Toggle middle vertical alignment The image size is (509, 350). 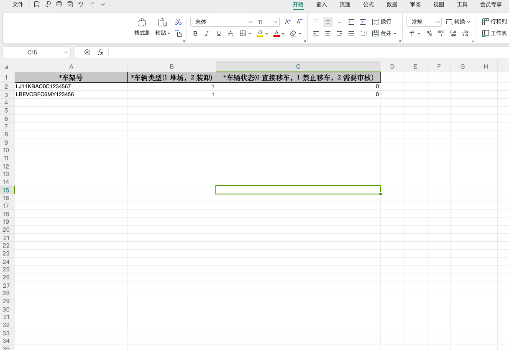point(328,22)
